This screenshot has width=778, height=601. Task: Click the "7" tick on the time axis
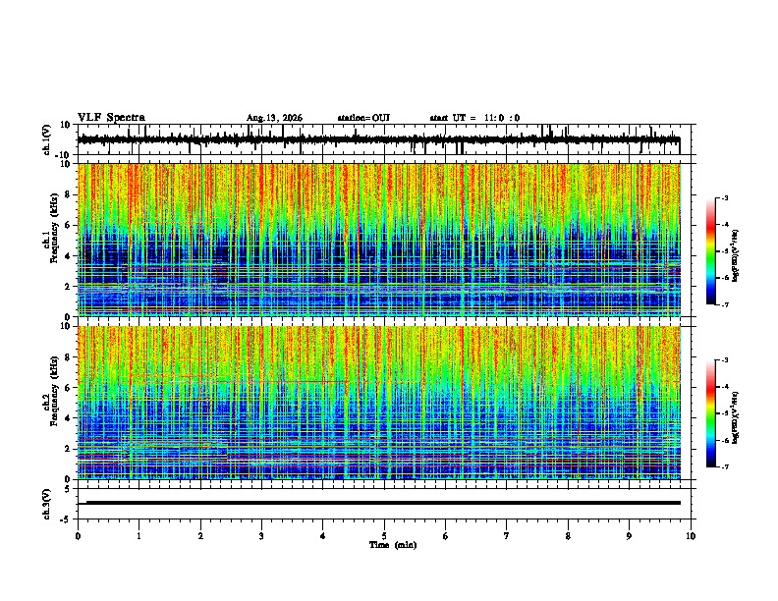[507, 536]
